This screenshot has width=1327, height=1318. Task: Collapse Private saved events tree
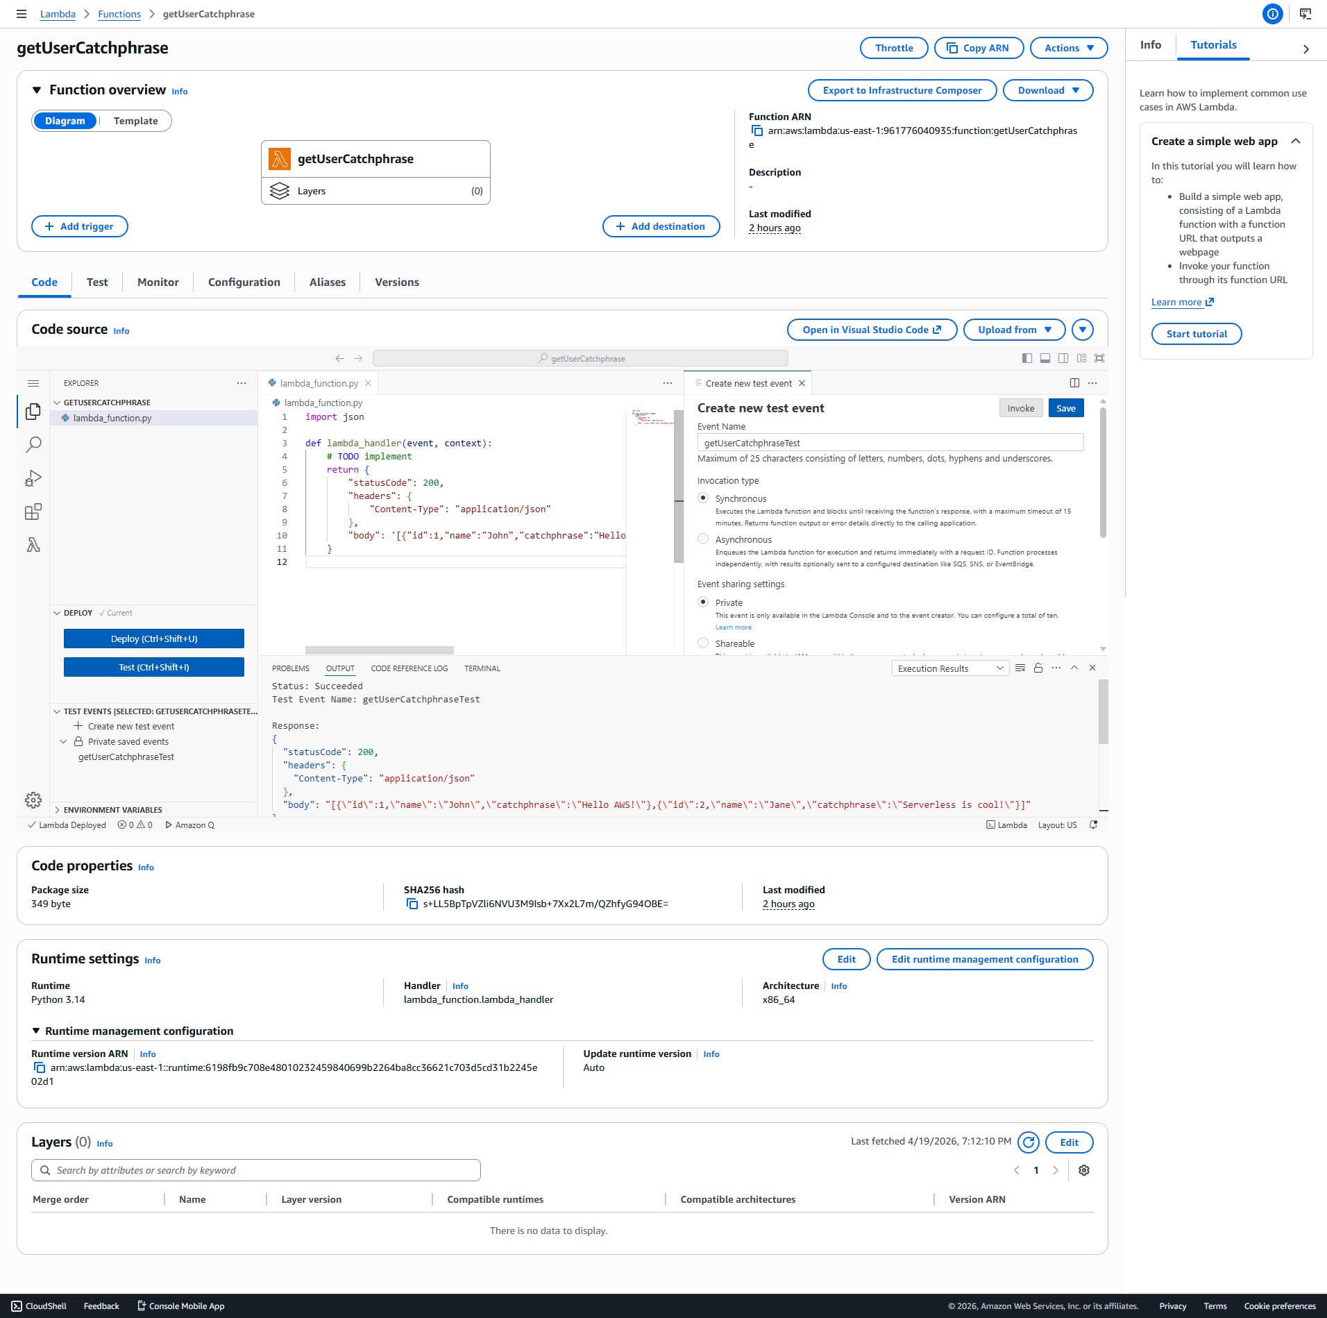click(63, 741)
